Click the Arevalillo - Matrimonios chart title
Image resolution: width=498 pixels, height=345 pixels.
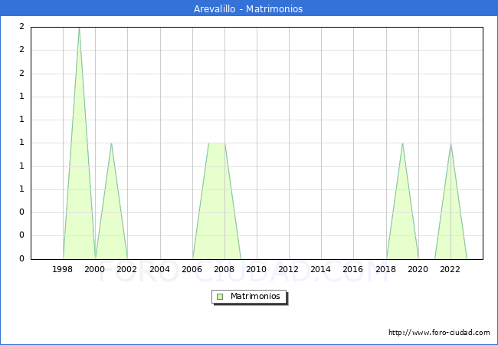248,8
